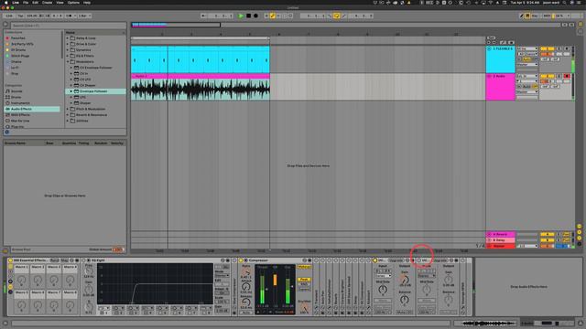
Task: Open the File menu
Action: click(x=26, y=2)
